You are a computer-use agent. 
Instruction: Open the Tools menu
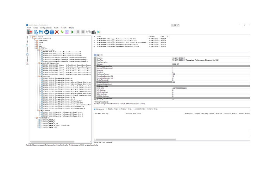click(63, 28)
